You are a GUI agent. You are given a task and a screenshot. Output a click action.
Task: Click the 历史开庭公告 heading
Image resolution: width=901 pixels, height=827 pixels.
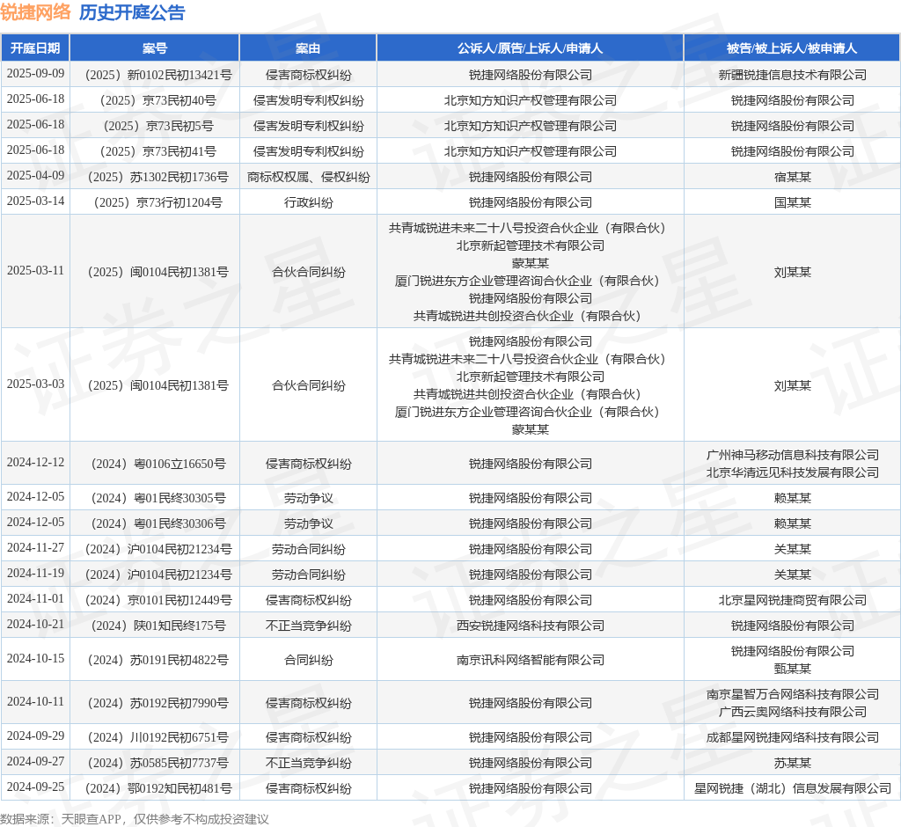(132, 12)
